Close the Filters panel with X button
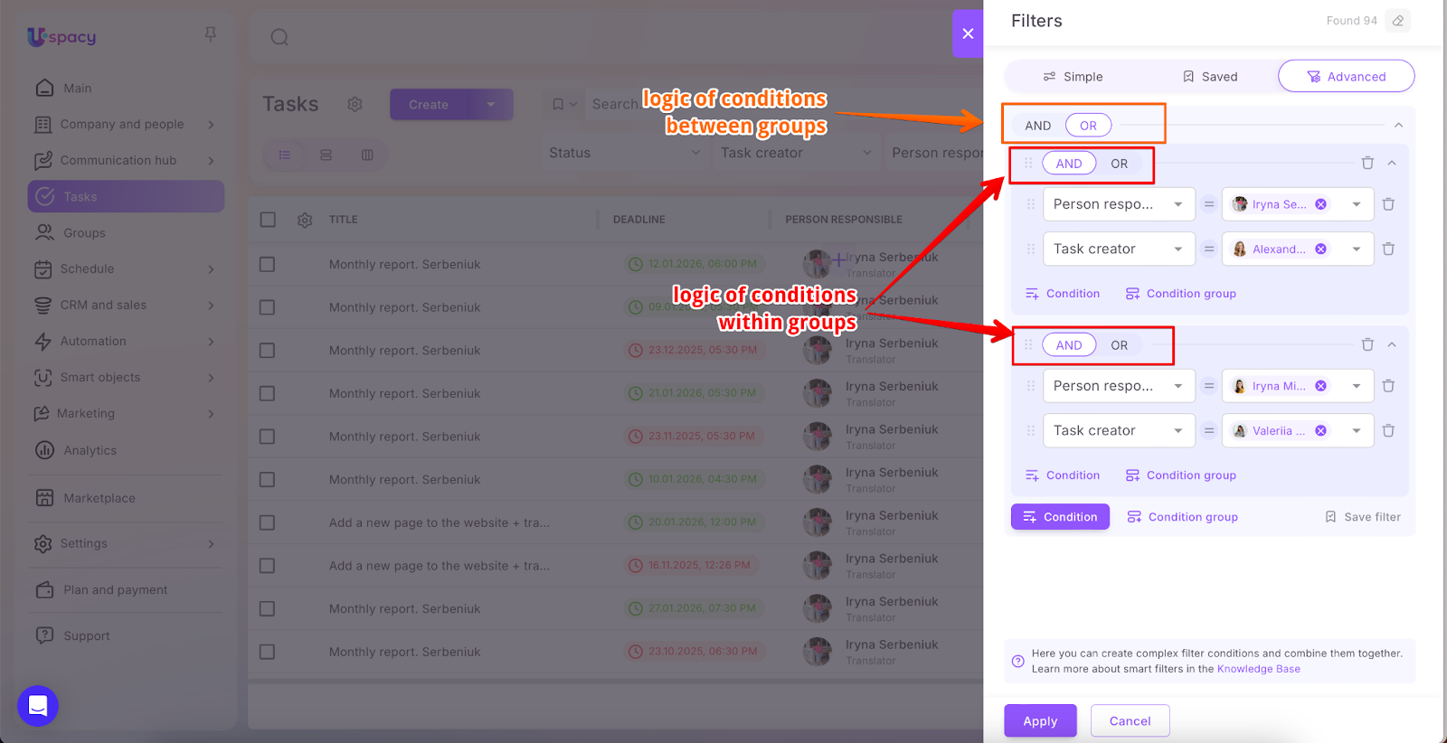Screen dimensions: 1447x743 click(x=968, y=33)
